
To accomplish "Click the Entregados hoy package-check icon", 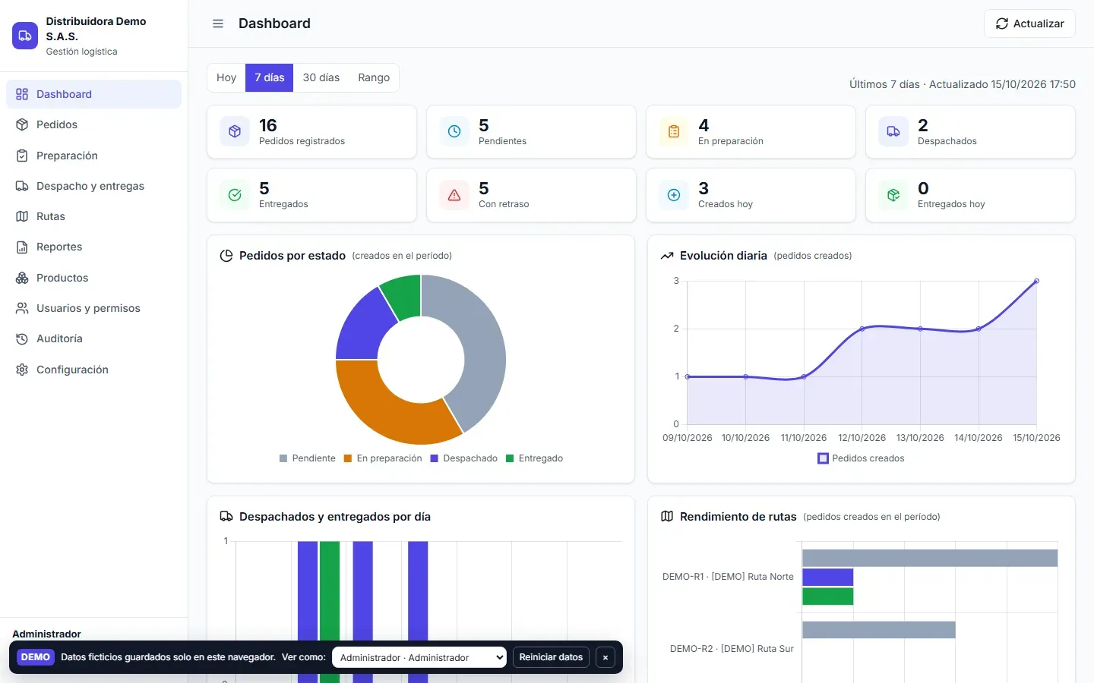I will point(893,195).
